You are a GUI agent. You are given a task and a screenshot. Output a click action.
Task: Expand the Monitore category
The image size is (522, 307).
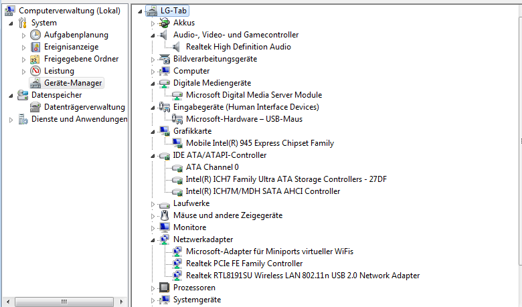(153, 228)
